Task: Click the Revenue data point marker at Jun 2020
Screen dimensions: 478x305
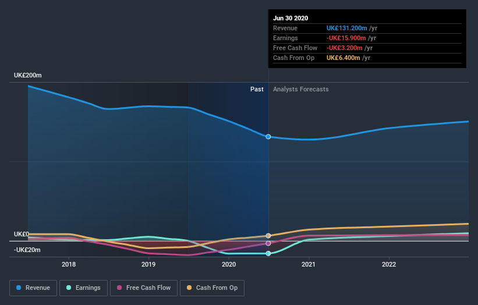Action: point(268,137)
